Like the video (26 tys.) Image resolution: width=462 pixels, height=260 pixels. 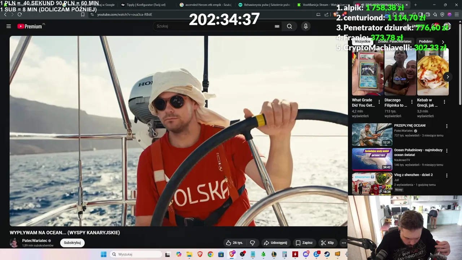click(x=234, y=243)
